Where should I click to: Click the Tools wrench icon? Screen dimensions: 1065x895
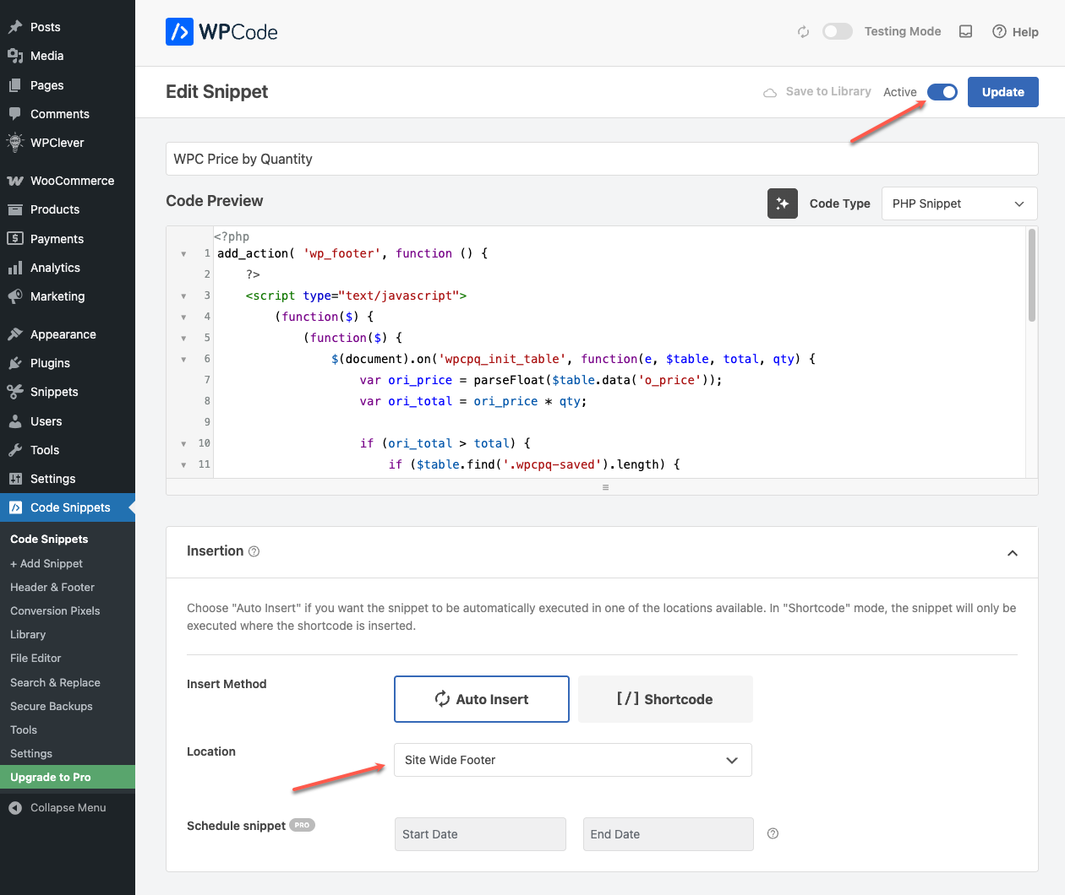click(15, 450)
